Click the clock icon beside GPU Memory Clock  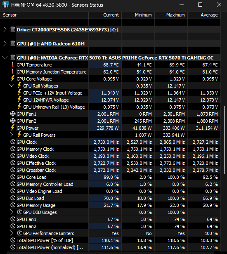pos(13,149)
